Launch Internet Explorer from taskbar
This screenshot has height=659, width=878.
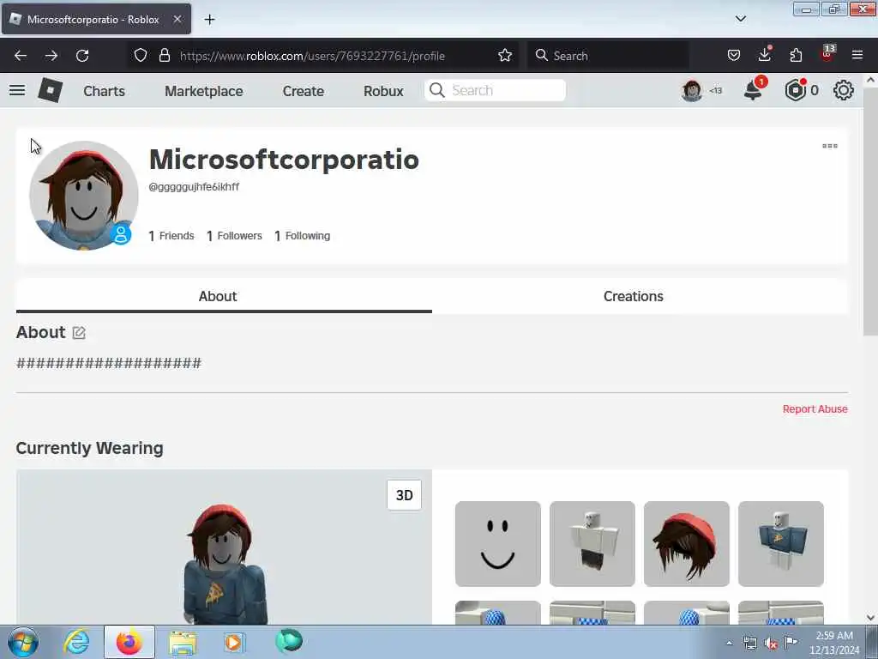click(76, 642)
